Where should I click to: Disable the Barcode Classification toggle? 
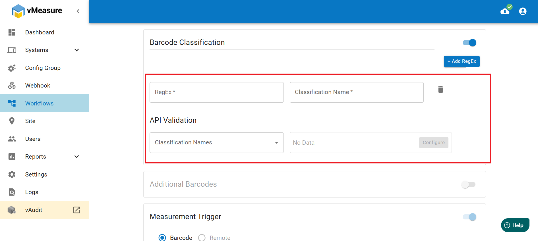click(x=469, y=43)
